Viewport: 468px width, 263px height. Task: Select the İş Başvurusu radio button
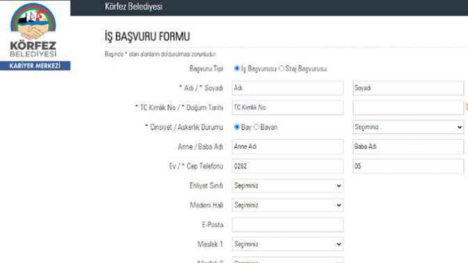coord(237,68)
